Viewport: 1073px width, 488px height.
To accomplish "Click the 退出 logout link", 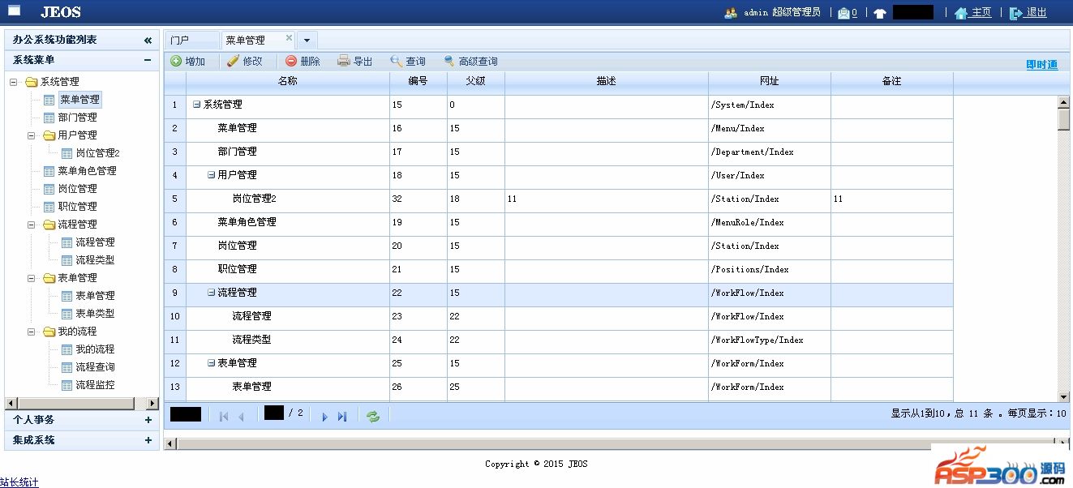I will pos(1036,13).
